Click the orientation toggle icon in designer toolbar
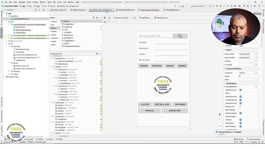The height and width of the screenshot is (149, 265). click(x=109, y=17)
